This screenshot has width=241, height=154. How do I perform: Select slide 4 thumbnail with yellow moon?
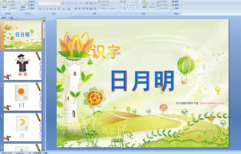click(23, 127)
